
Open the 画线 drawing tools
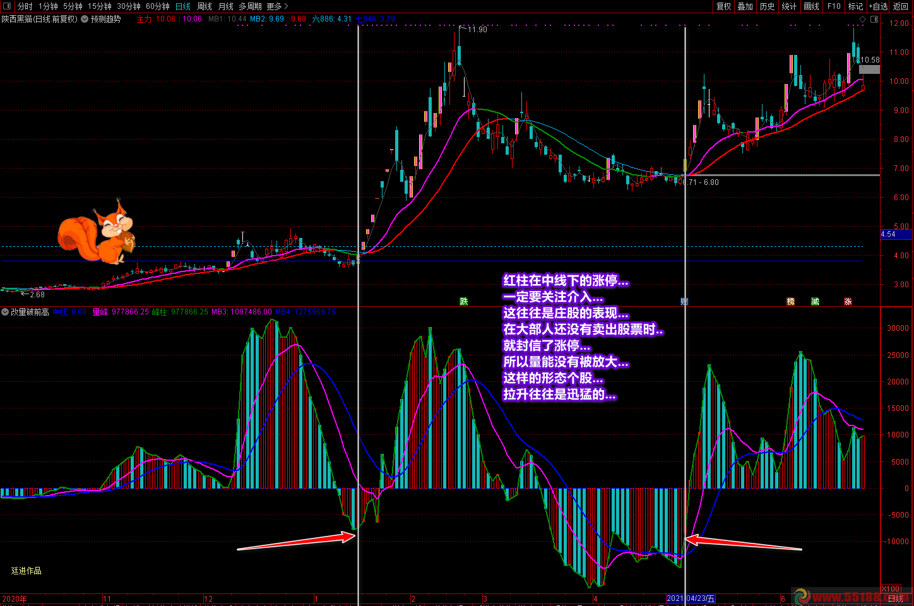pos(811,6)
